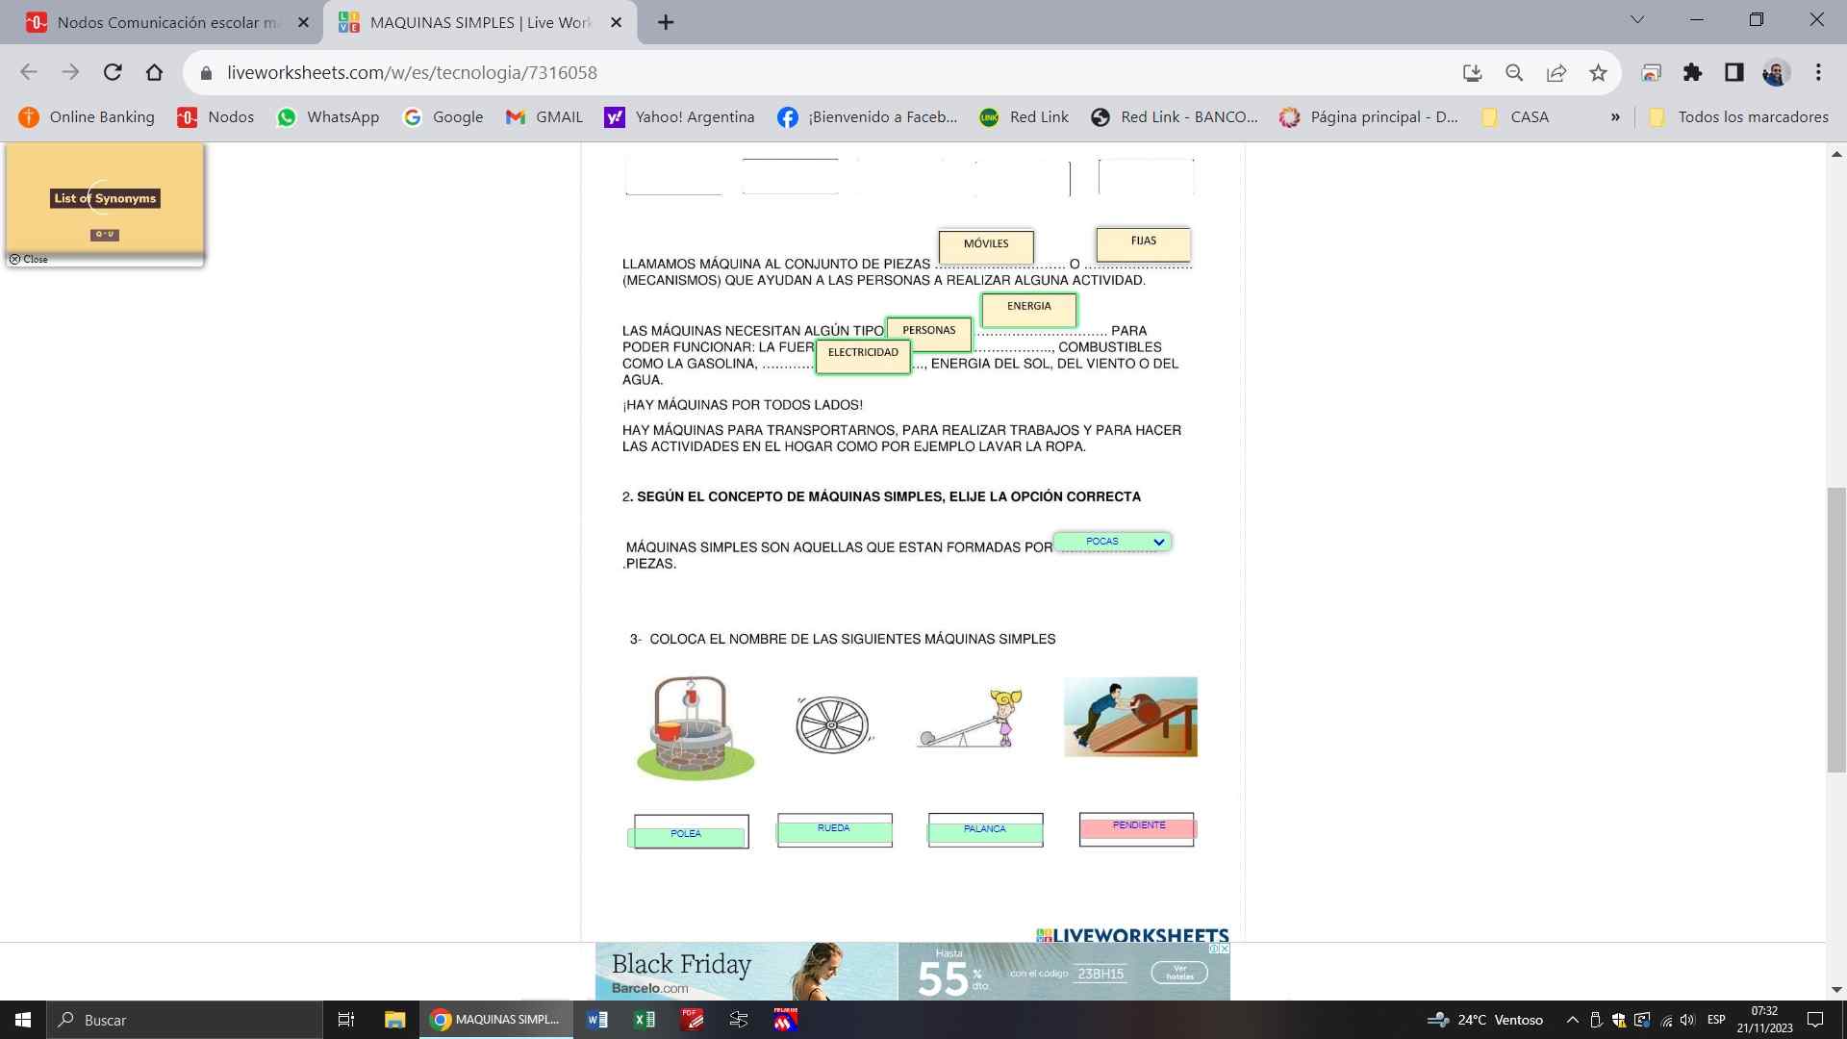Click the vertical page scrollbar thumb
This screenshot has height=1039, width=1847.
(x=1835, y=630)
